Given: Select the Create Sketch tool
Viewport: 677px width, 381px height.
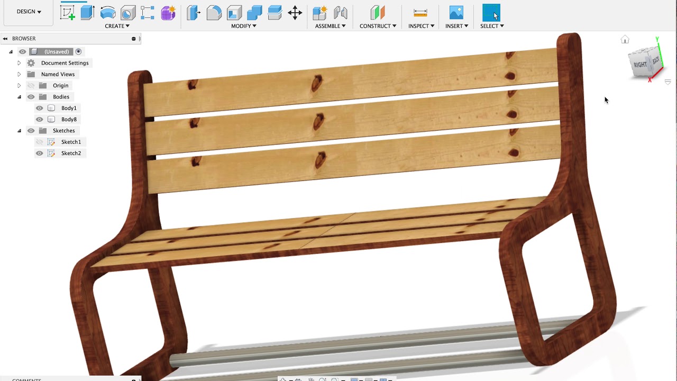Looking at the screenshot, I should 68,13.
